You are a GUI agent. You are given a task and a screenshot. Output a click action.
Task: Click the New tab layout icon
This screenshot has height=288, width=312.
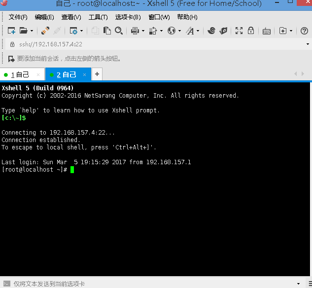click(x=283, y=31)
